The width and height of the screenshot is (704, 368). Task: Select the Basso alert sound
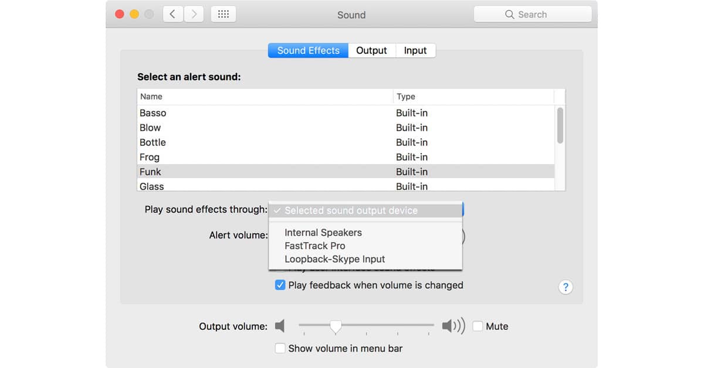point(153,113)
